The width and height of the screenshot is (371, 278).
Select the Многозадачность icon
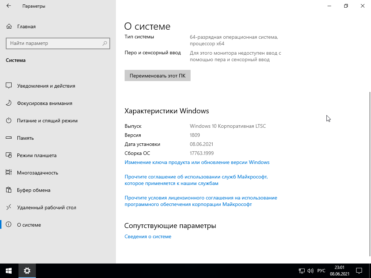pos(9,172)
